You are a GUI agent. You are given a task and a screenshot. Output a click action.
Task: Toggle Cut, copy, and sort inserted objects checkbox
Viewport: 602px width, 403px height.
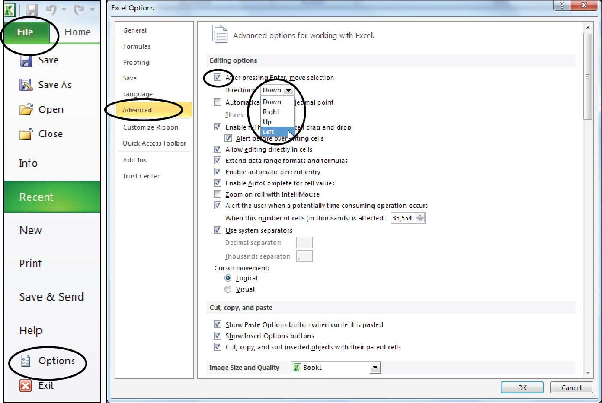click(x=218, y=347)
